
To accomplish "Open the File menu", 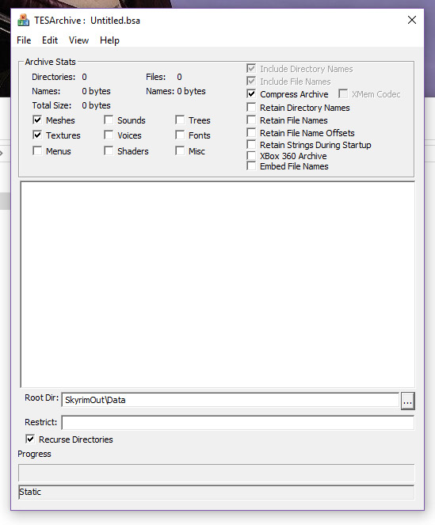I will click(24, 40).
